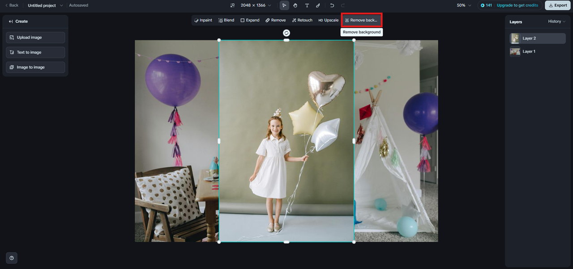Click the Layer 2 thumbnail
573x269 pixels.
tap(515, 38)
